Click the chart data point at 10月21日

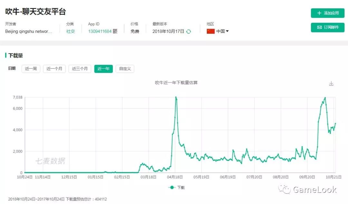333,130
